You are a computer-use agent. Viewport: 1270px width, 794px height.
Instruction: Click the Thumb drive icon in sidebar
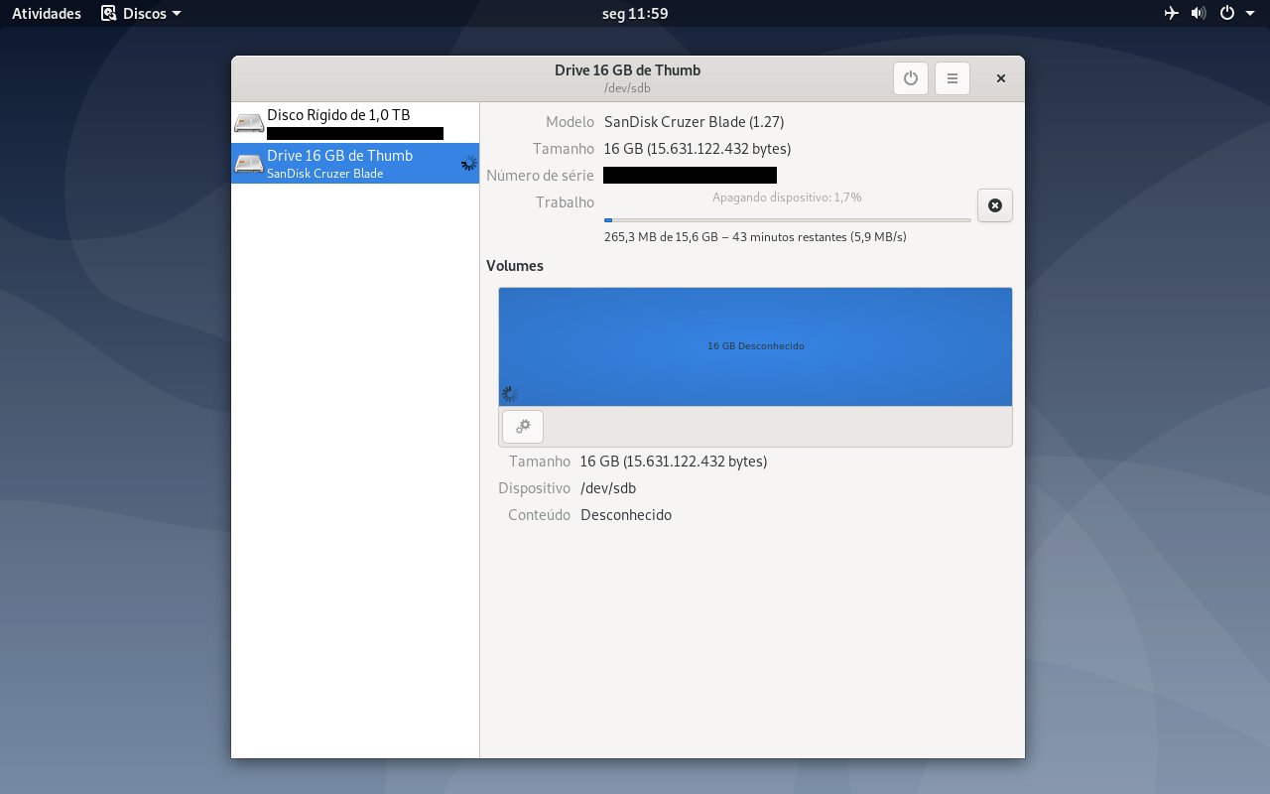(249, 164)
